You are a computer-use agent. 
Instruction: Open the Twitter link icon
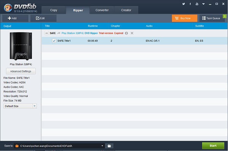pos(184,4)
